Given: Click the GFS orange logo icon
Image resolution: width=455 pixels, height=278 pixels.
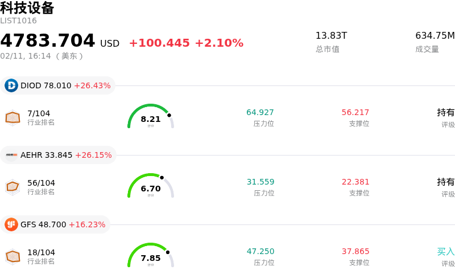Looking at the screenshot, I should pos(11,224).
